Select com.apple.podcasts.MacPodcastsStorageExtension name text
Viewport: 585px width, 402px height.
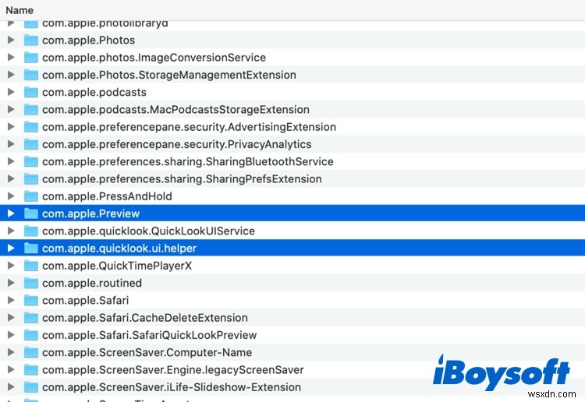tap(175, 110)
